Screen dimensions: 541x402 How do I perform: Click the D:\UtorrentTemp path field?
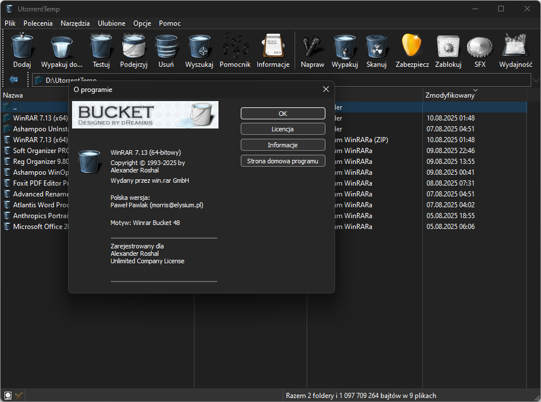click(281, 80)
